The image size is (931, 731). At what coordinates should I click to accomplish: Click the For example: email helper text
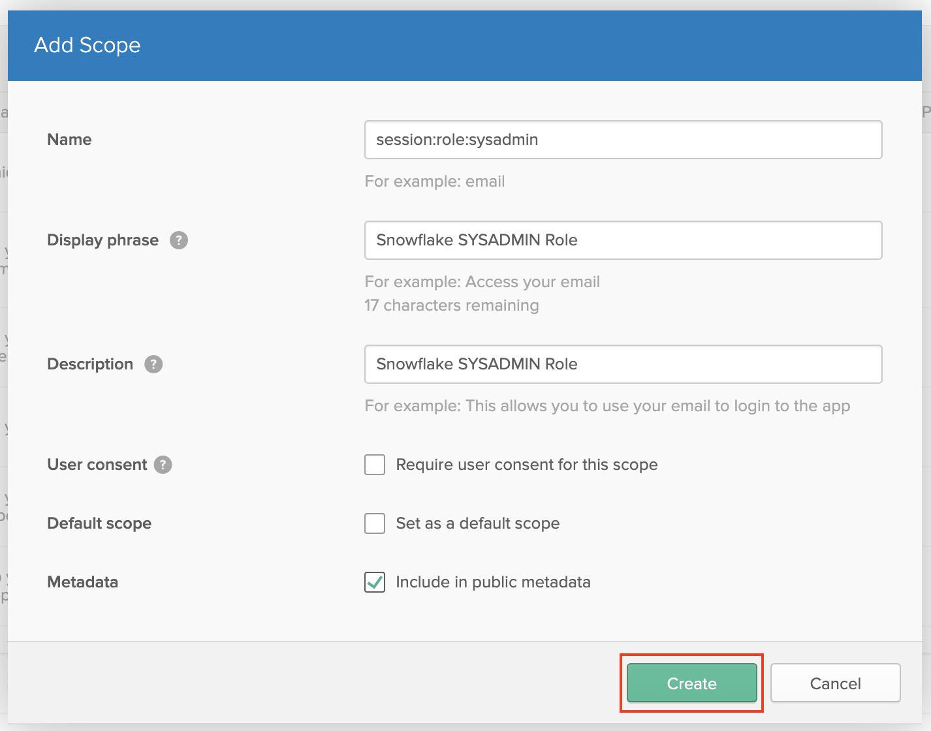435,181
